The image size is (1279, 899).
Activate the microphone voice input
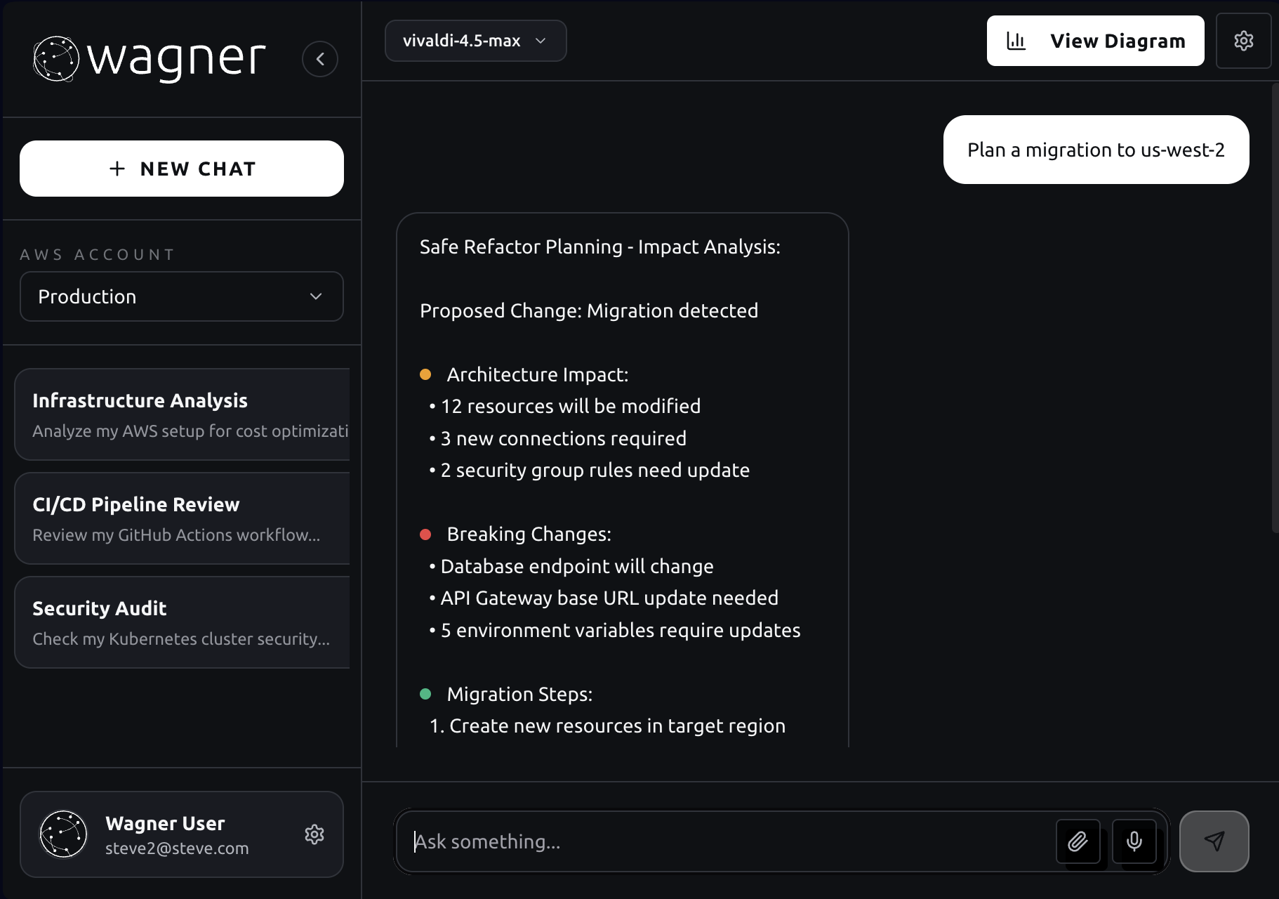(x=1134, y=841)
